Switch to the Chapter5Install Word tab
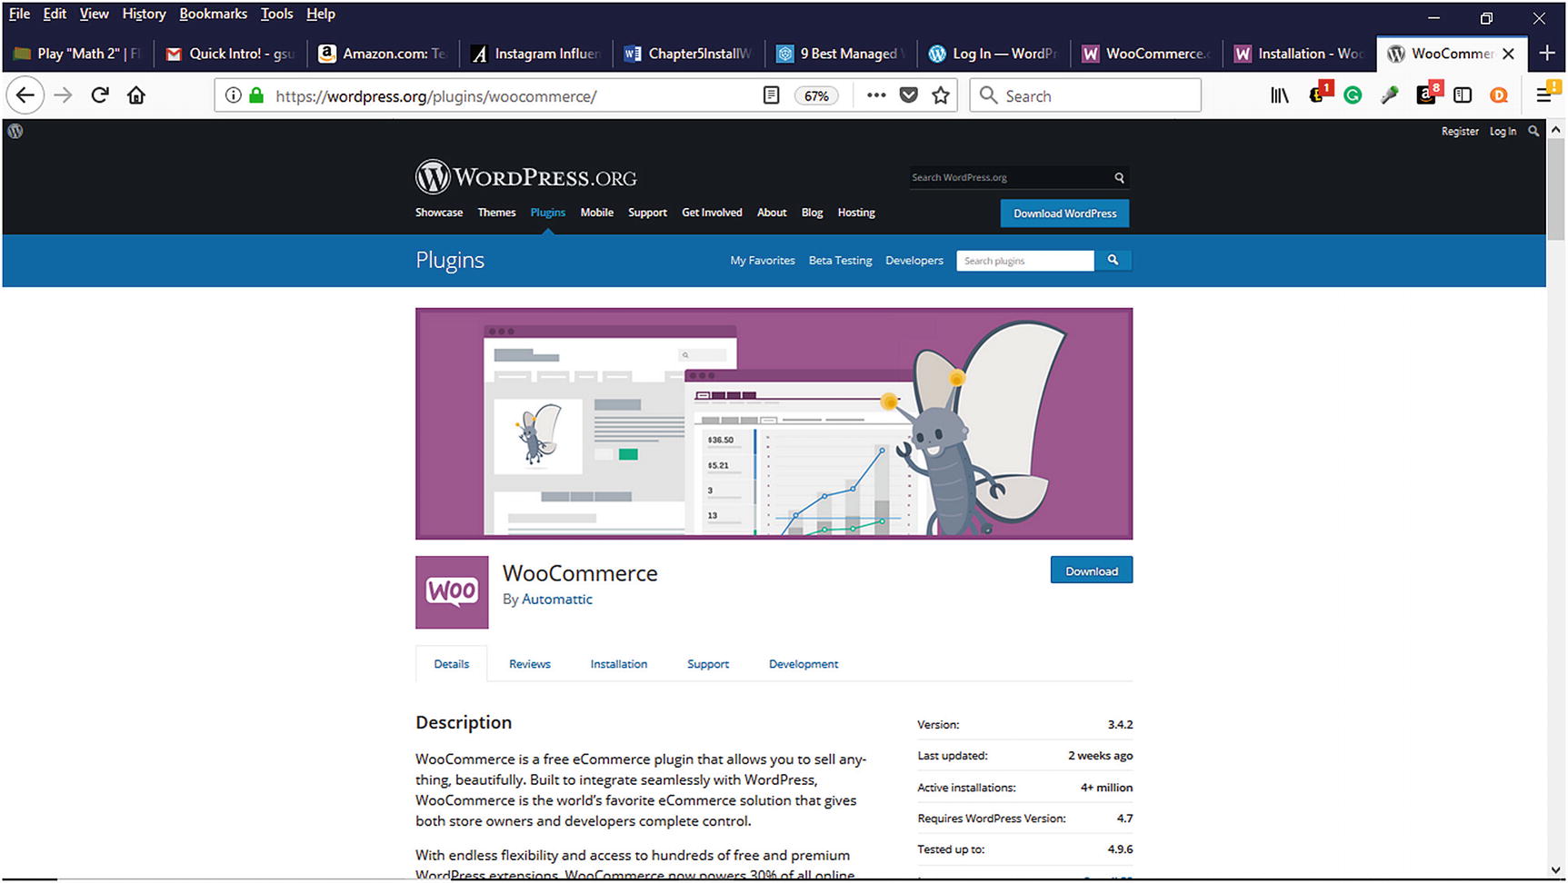The height and width of the screenshot is (883, 1568). coord(689,54)
